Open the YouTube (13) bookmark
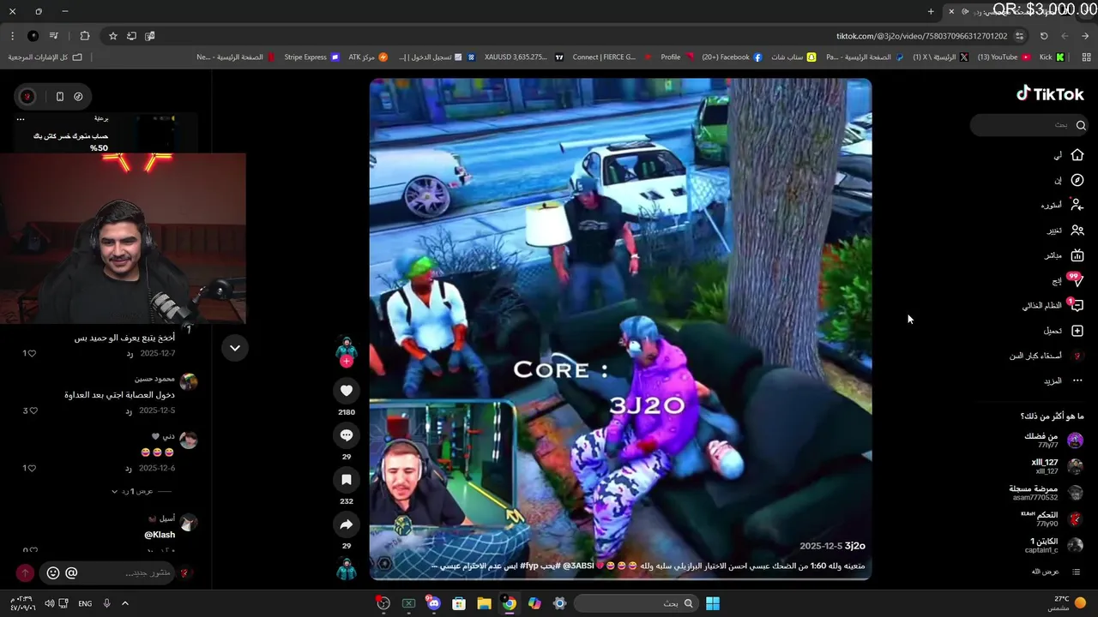 pyautogui.click(x=1004, y=57)
